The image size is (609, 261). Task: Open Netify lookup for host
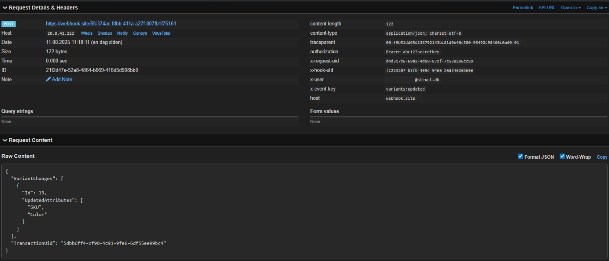pyautogui.click(x=122, y=33)
